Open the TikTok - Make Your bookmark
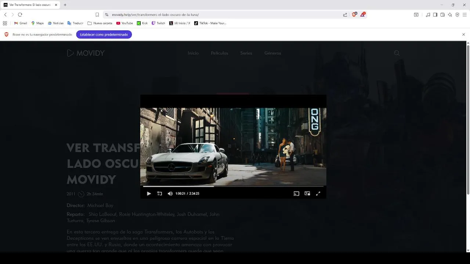Image resolution: width=470 pixels, height=264 pixels. [x=210, y=23]
